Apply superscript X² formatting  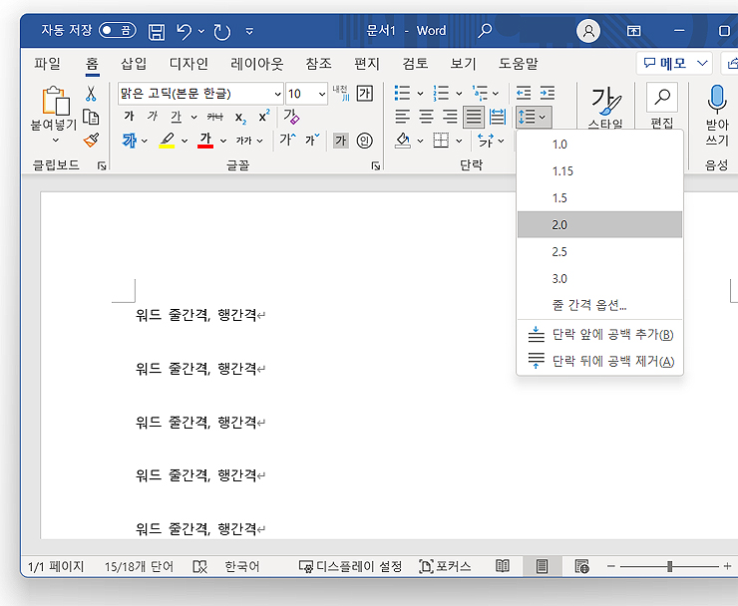(264, 116)
